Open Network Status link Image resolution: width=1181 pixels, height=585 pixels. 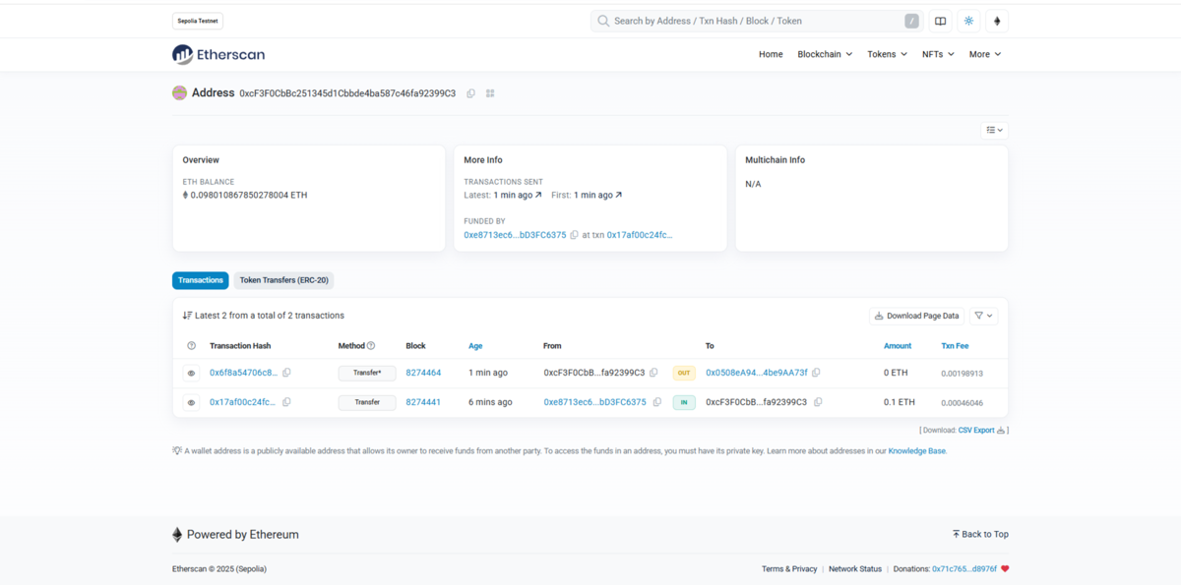pyautogui.click(x=855, y=569)
